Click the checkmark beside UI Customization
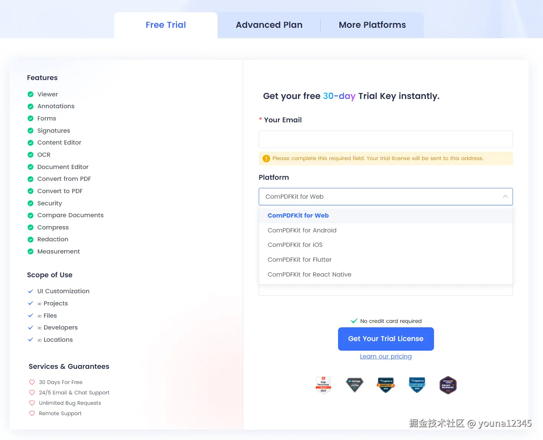Screen dimensions: 543x440 (x=30, y=291)
